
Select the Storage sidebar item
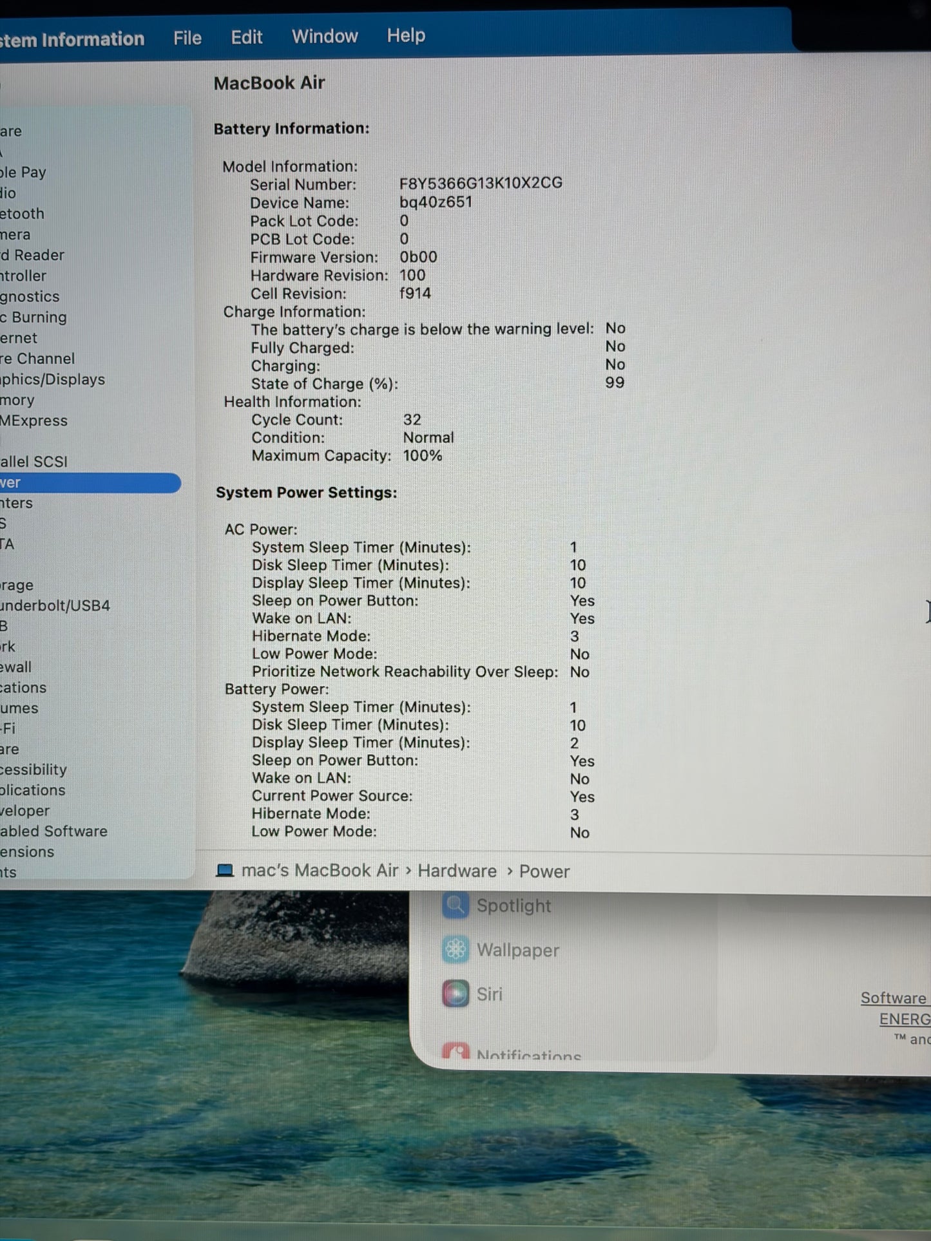tap(17, 585)
